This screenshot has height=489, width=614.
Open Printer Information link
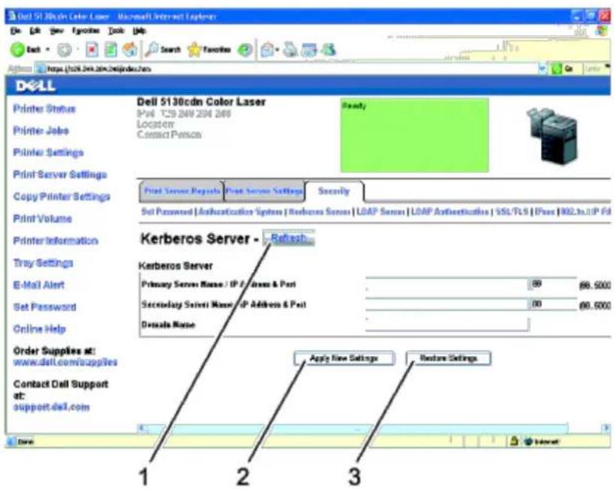click(56, 240)
